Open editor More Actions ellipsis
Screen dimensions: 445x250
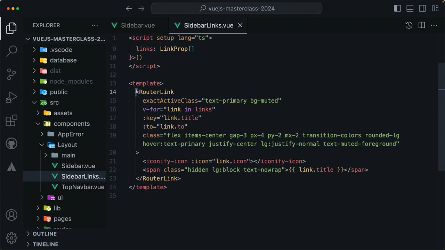pyautogui.click(x=434, y=25)
